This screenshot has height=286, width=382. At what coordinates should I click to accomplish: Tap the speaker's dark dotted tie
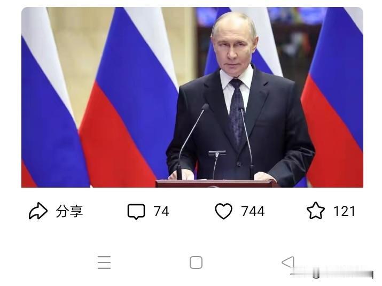[237, 112]
